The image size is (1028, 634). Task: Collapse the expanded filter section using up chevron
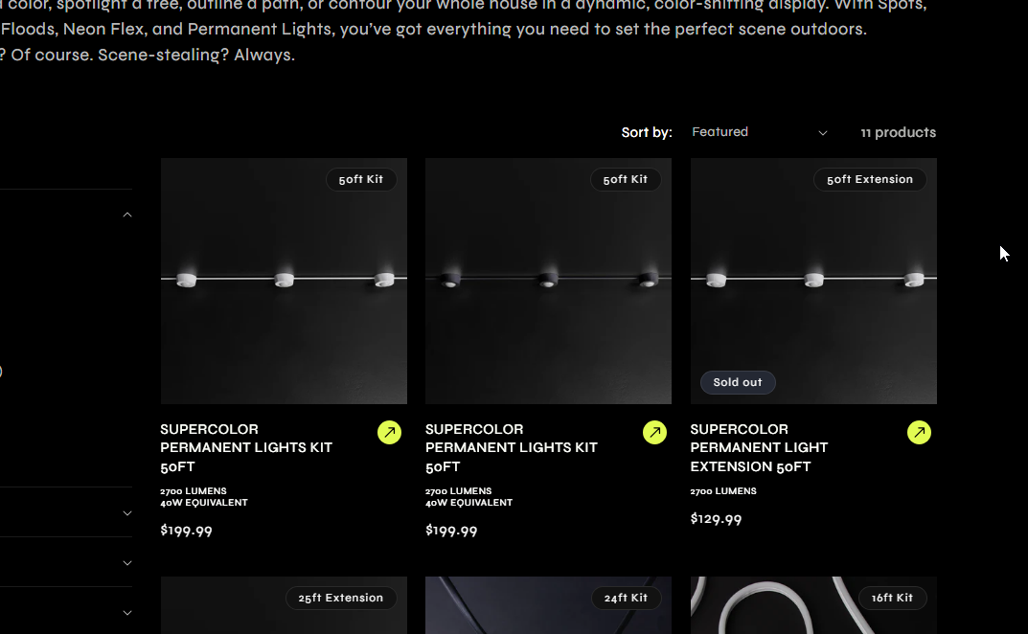pos(127,215)
